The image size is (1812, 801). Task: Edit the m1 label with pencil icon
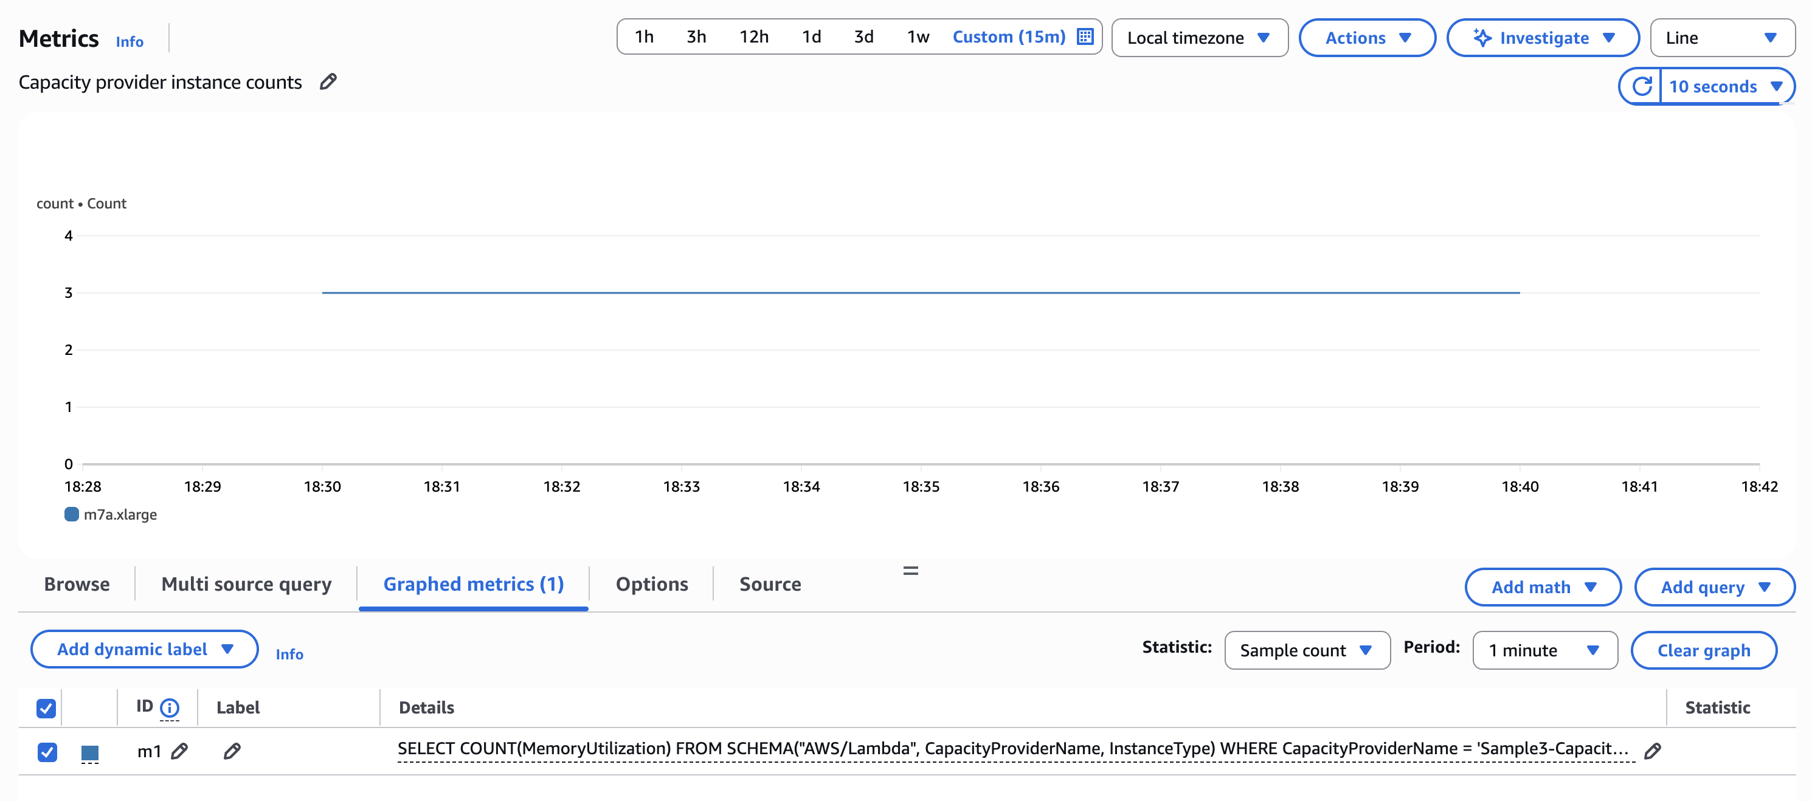tap(232, 751)
